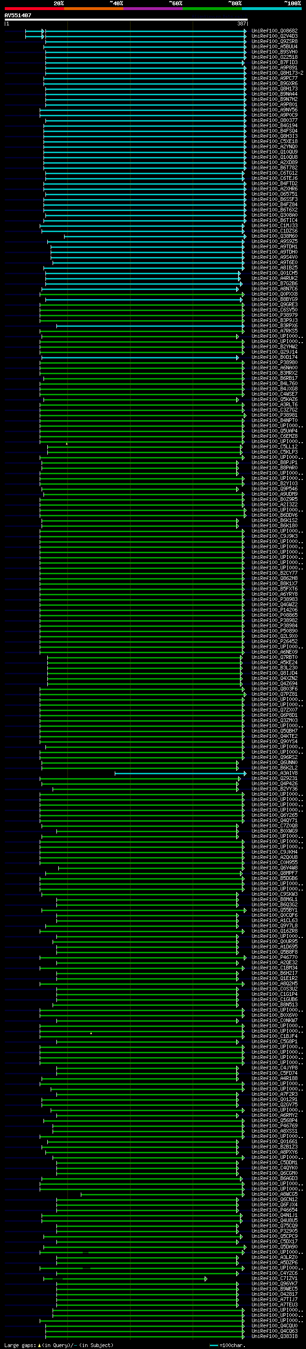The image size is (306, 1349).
Task: Select label UniRef100_P38981
Action: point(274,415)
